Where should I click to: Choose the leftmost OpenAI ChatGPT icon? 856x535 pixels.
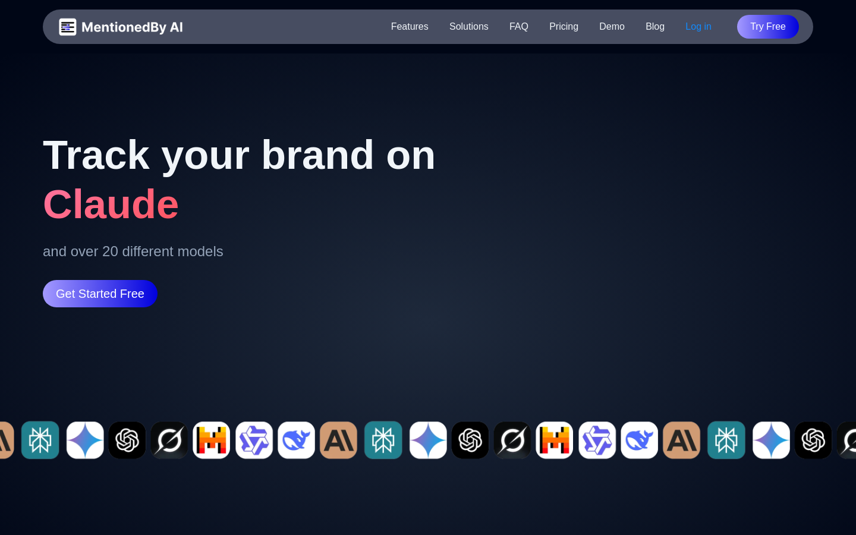click(127, 440)
